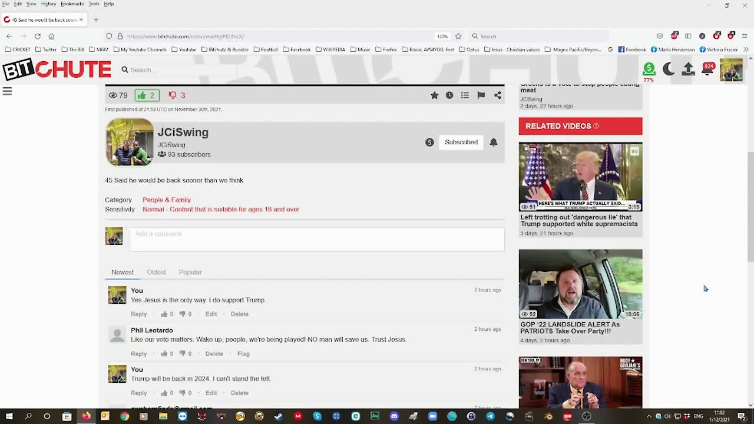
Task: Open notifications bell in BitChute header
Action: (x=707, y=69)
